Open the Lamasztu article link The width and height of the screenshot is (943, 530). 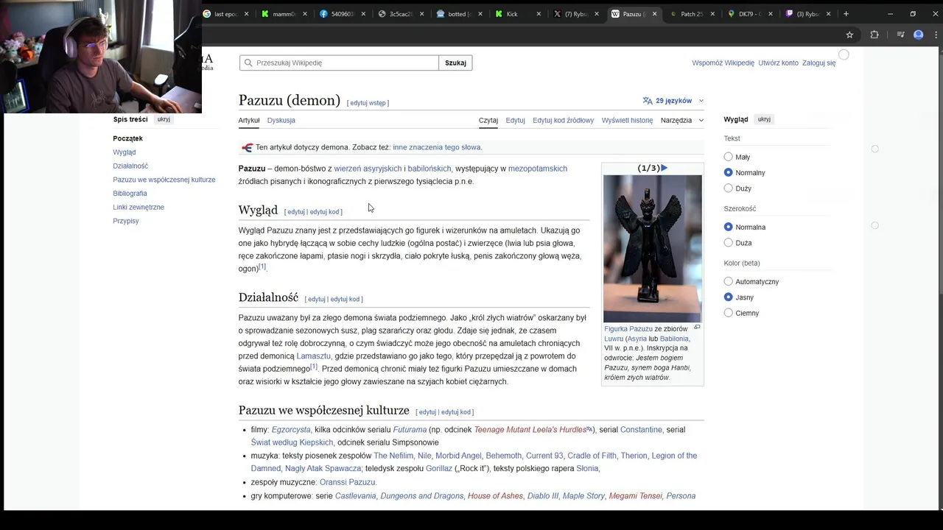coord(313,356)
